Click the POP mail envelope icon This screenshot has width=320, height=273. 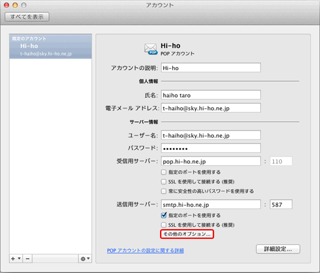coord(151,49)
